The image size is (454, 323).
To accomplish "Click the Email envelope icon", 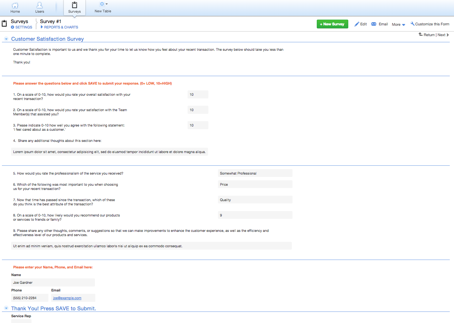I will (374, 24).
